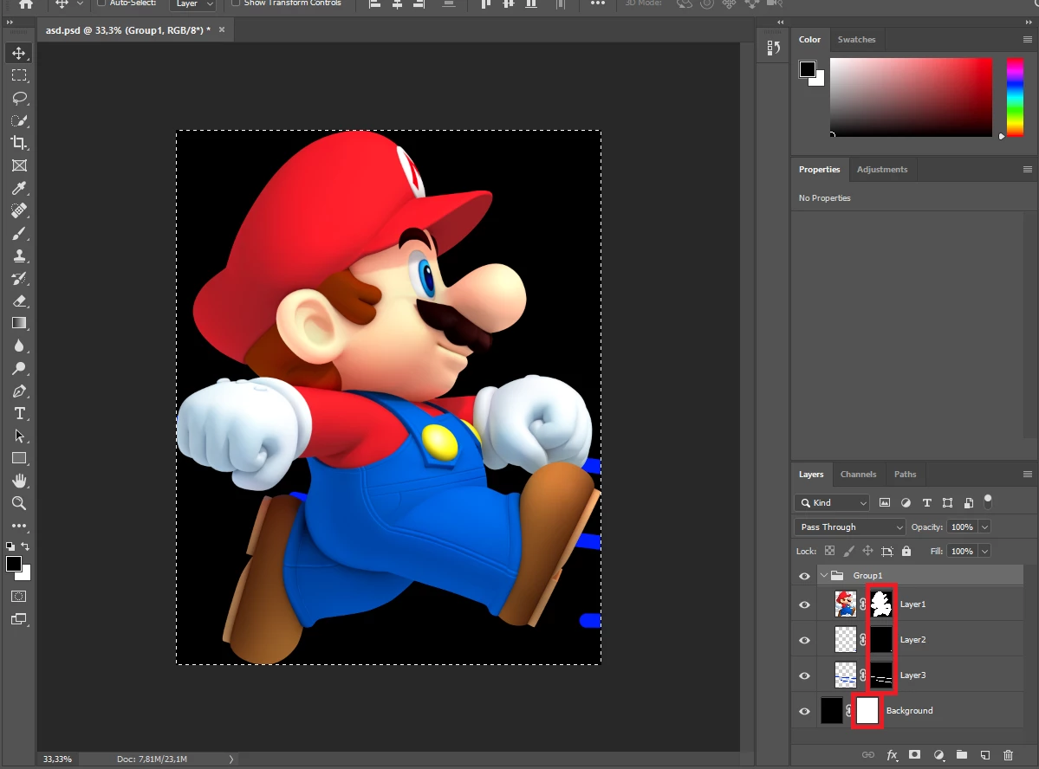Hide Layer2 using its eye icon
Viewport: 1039px width, 769px height.
pyautogui.click(x=804, y=641)
